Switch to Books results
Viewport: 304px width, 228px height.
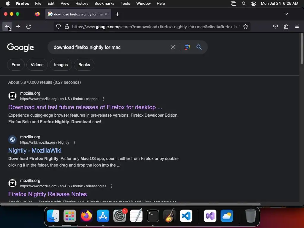coord(84,65)
